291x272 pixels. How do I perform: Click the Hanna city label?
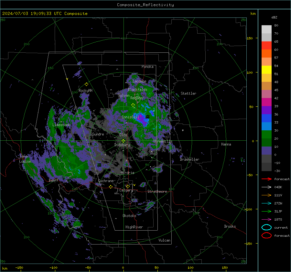[x=226, y=144]
